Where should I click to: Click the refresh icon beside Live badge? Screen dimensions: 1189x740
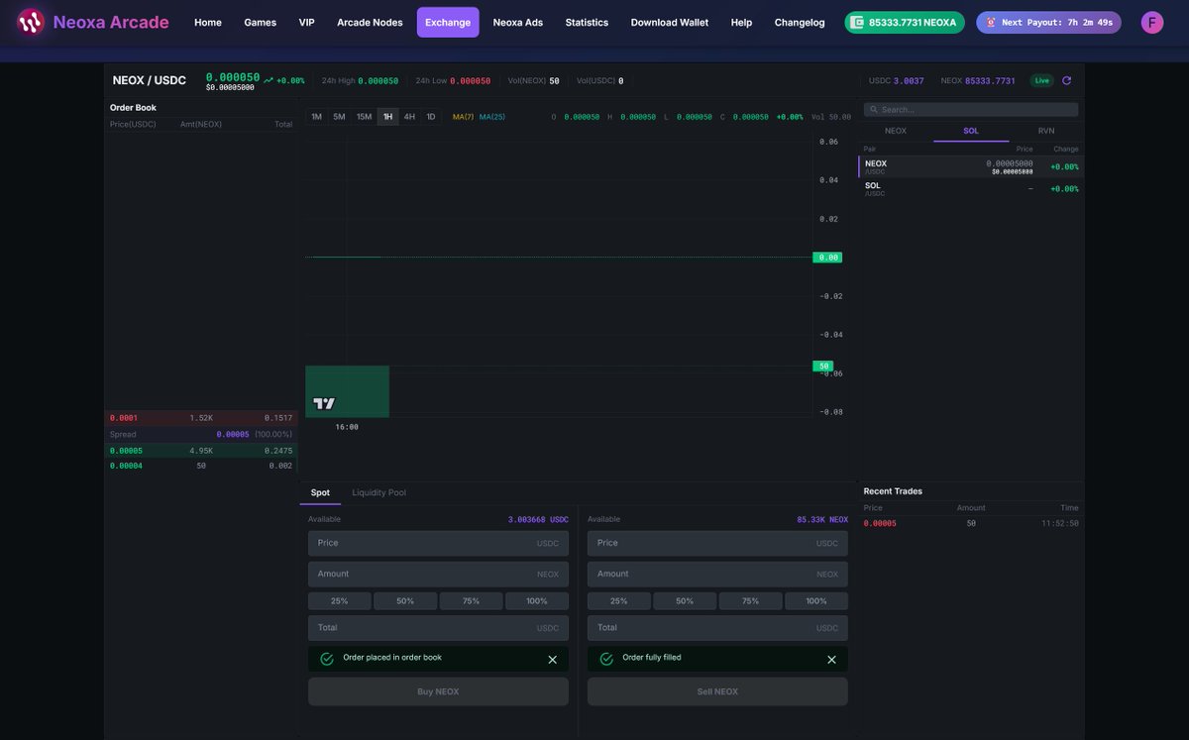click(1066, 80)
